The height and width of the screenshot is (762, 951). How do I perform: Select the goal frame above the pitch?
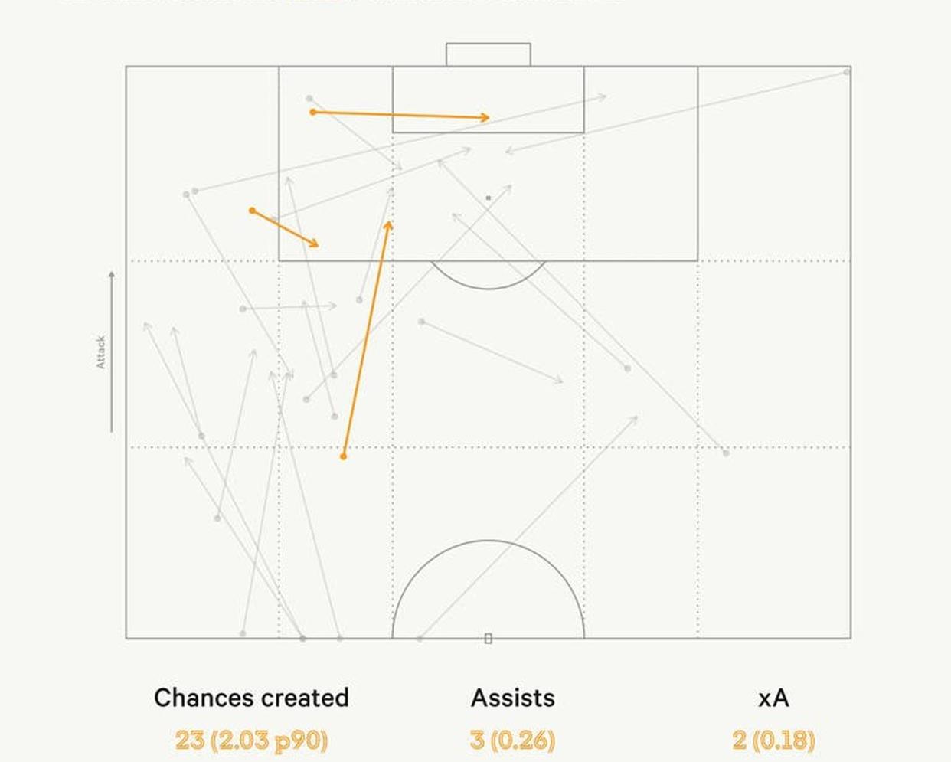pos(489,54)
